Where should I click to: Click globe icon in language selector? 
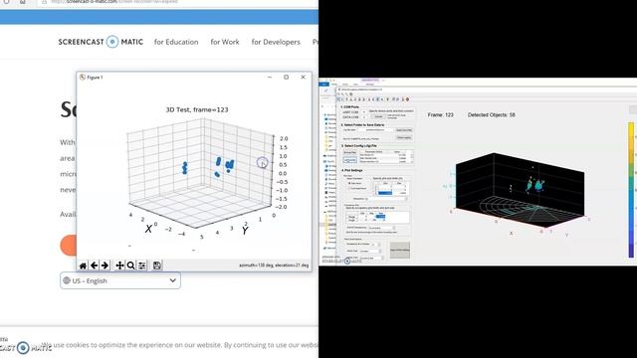click(x=67, y=280)
